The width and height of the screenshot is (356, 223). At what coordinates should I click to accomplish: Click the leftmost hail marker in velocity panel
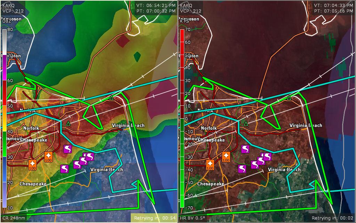pos(210,164)
